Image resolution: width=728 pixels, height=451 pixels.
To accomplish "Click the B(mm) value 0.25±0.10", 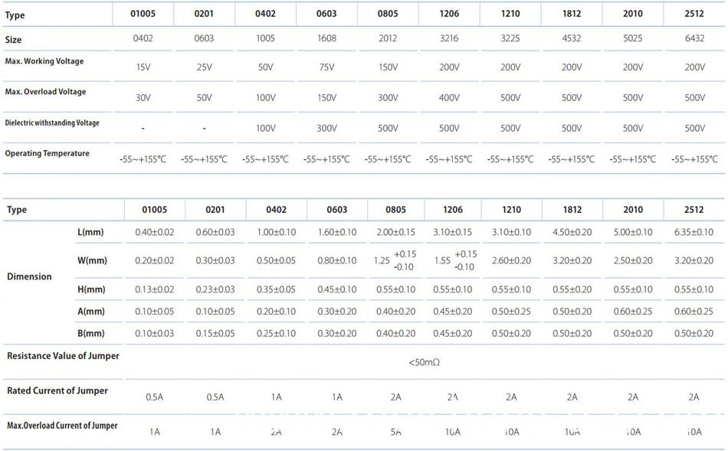I will pos(276,333).
